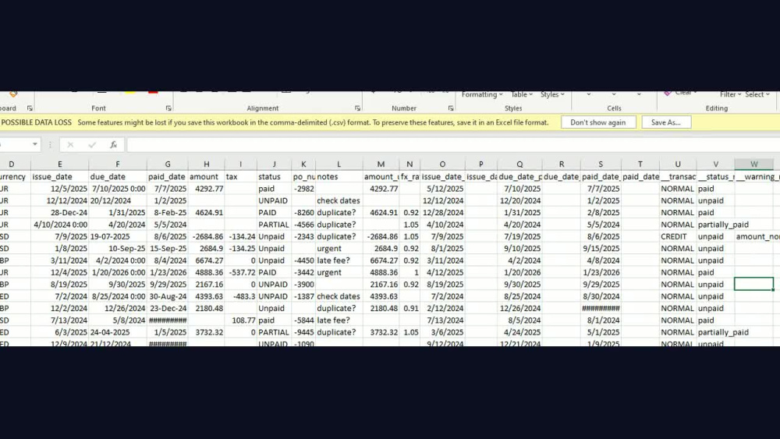Open the Alignment group dialog launcher
780x439 pixels.
click(358, 108)
